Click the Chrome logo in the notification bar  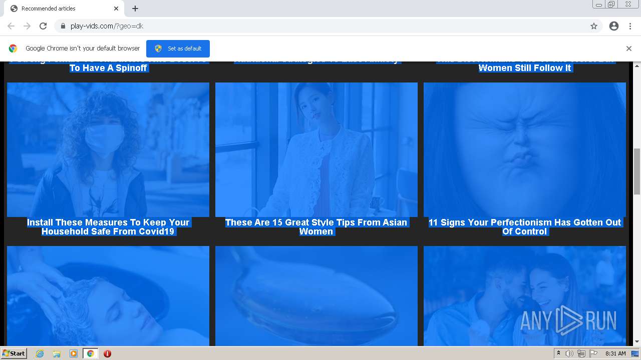[x=13, y=48]
